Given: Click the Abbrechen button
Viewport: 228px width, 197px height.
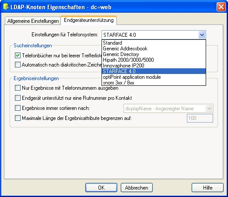Looking at the screenshot, I should 137,188.
